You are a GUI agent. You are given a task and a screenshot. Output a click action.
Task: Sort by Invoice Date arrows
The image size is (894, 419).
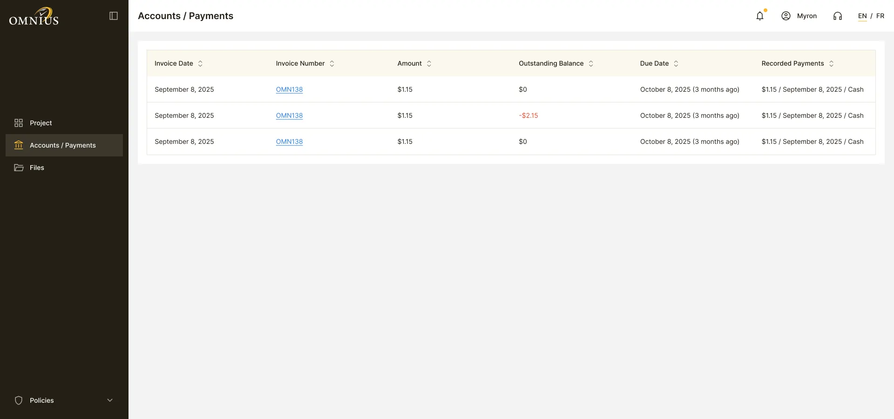tap(200, 63)
